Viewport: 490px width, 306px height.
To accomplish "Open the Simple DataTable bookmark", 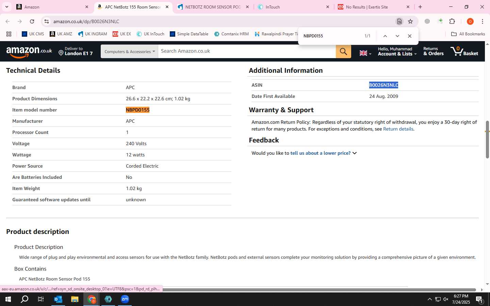I will click(189, 34).
